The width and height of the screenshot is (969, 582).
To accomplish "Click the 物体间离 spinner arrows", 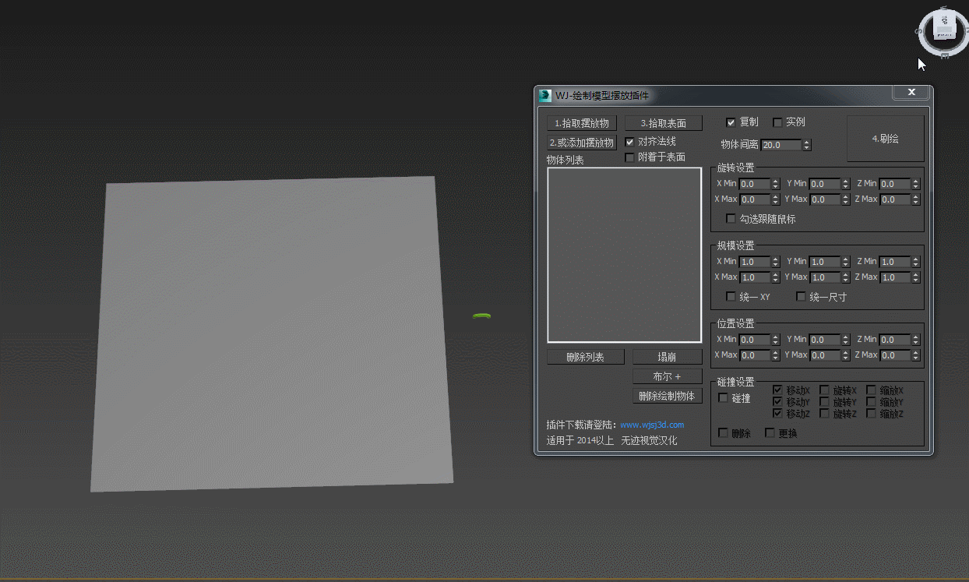I will coord(806,145).
